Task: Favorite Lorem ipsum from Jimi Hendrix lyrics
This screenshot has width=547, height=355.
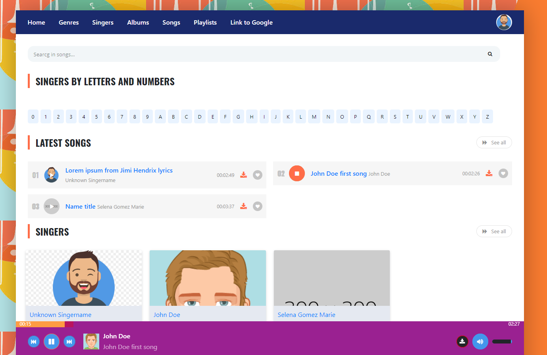Action: click(x=257, y=175)
